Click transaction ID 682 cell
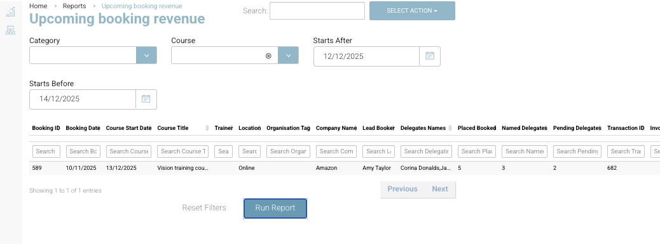Viewport: 660px width, 244px height. pyautogui.click(x=612, y=168)
